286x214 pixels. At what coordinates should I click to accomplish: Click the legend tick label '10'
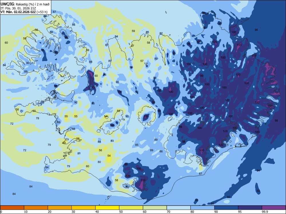pyautogui.click(x=26, y=212)
